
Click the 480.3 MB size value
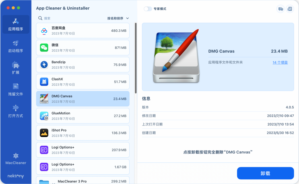point(118,31)
